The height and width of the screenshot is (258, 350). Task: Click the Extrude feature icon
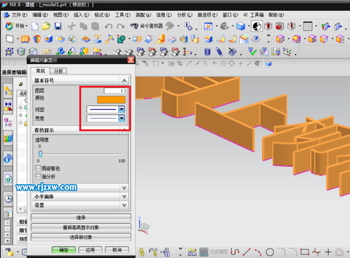(25, 39)
